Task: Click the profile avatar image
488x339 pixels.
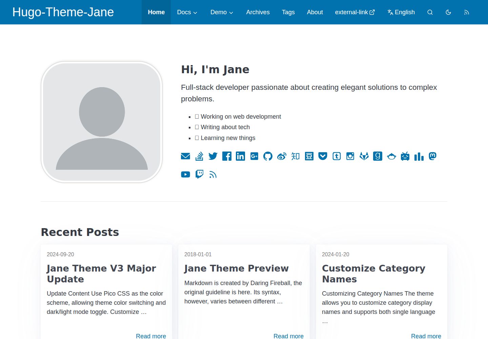Action: (x=102, y=122)
